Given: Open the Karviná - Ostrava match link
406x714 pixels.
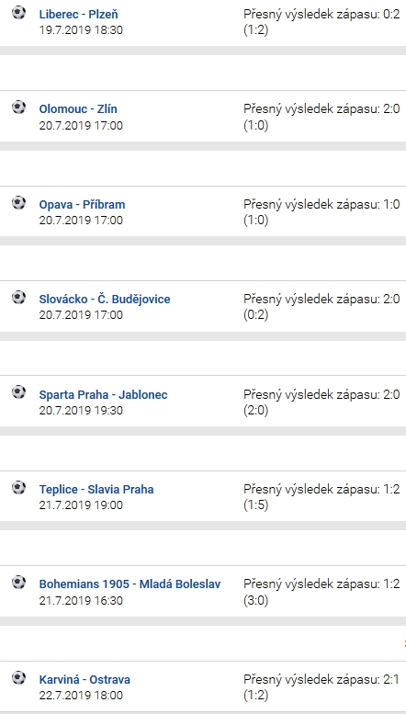Looking at the screenshot, I should click(85, 680).
